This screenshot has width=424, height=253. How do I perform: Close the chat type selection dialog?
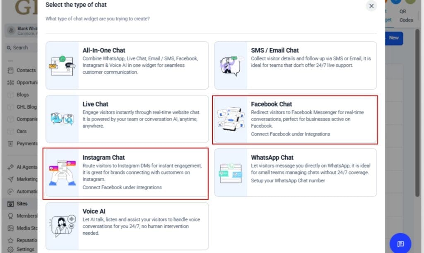[371, 6]
